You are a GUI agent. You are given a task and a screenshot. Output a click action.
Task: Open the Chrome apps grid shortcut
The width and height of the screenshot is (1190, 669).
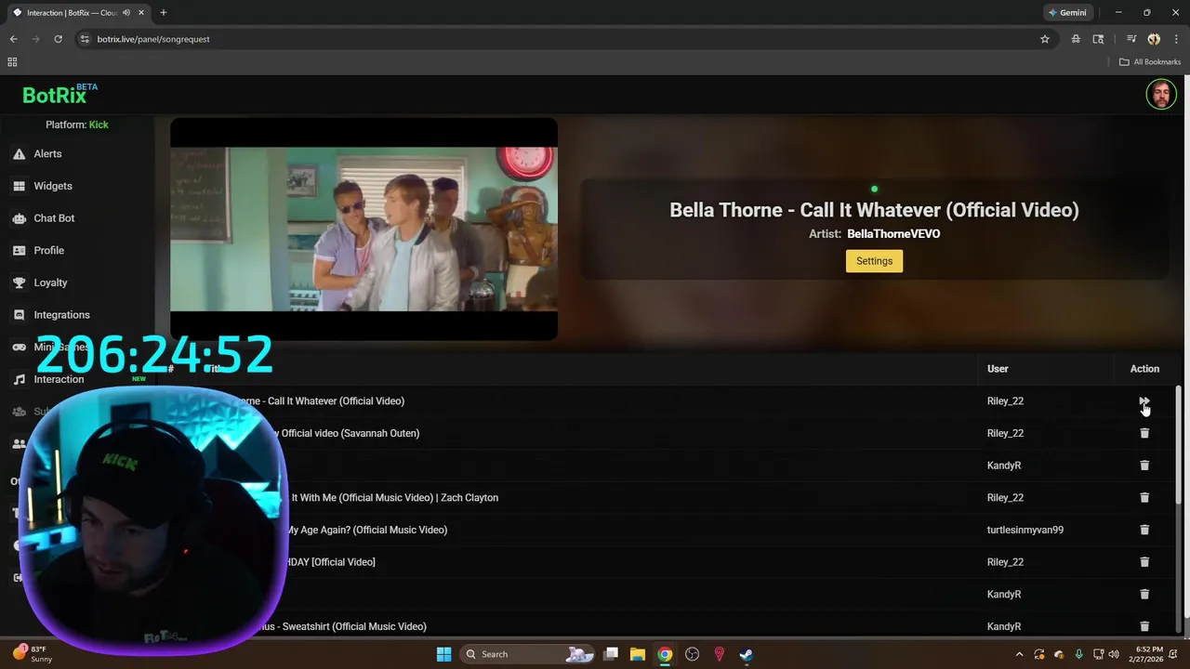[12, 62]
